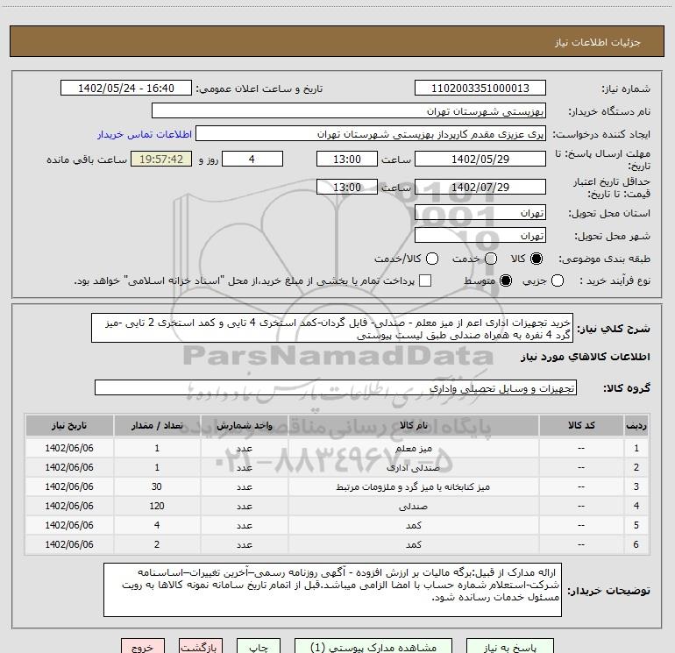Click the کد کالا column header
This screenshot has height=653, width=675.
tap(581, 425)
